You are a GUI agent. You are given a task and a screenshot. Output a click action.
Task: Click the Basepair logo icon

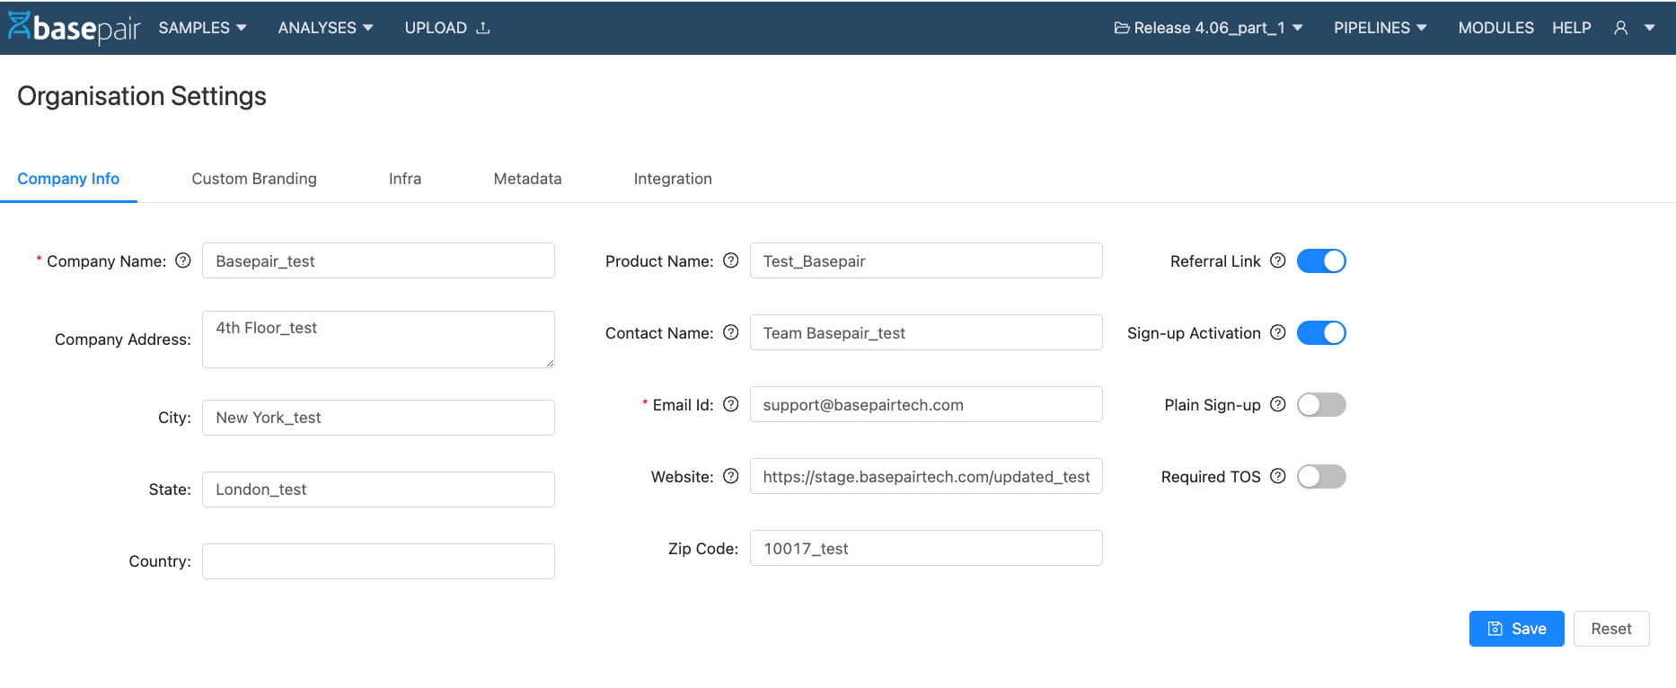(x=20, y=26)
